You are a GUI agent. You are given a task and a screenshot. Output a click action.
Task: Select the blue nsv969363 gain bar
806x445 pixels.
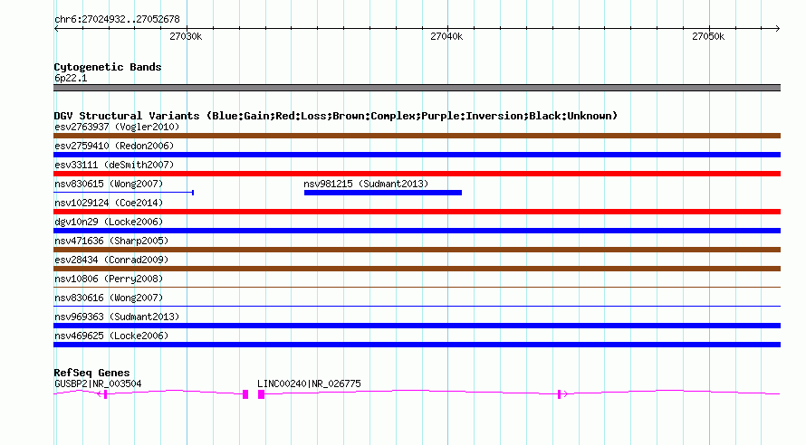tap(417, 326)
